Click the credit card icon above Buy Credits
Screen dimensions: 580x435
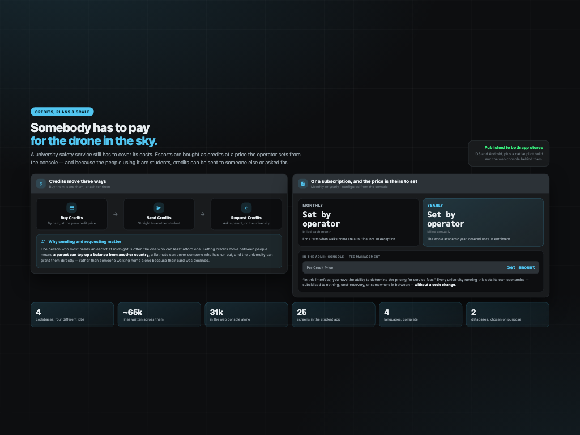pos(72,208)
